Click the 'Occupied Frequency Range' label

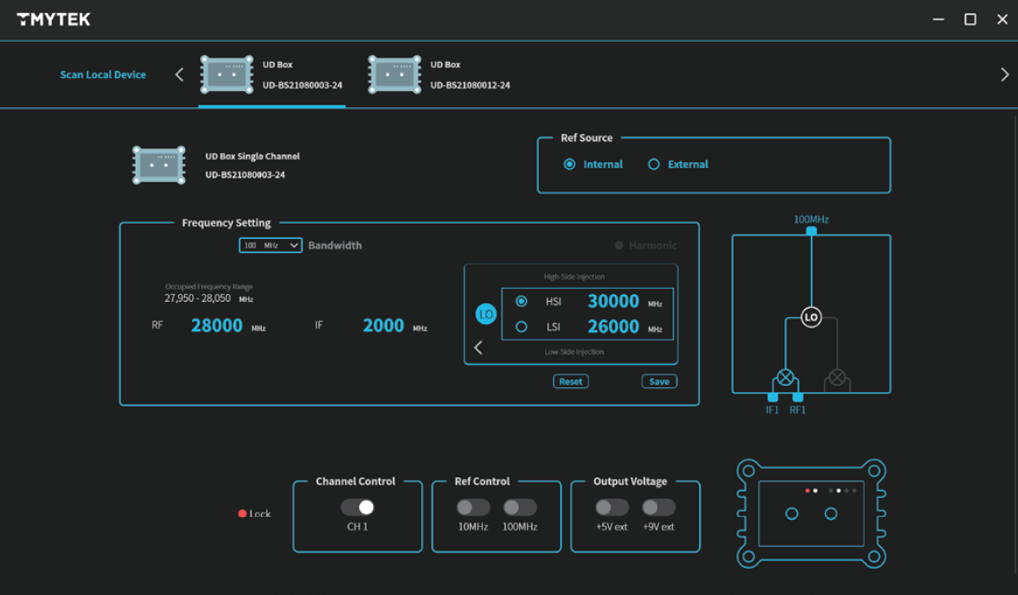click(x=208, y=287)
